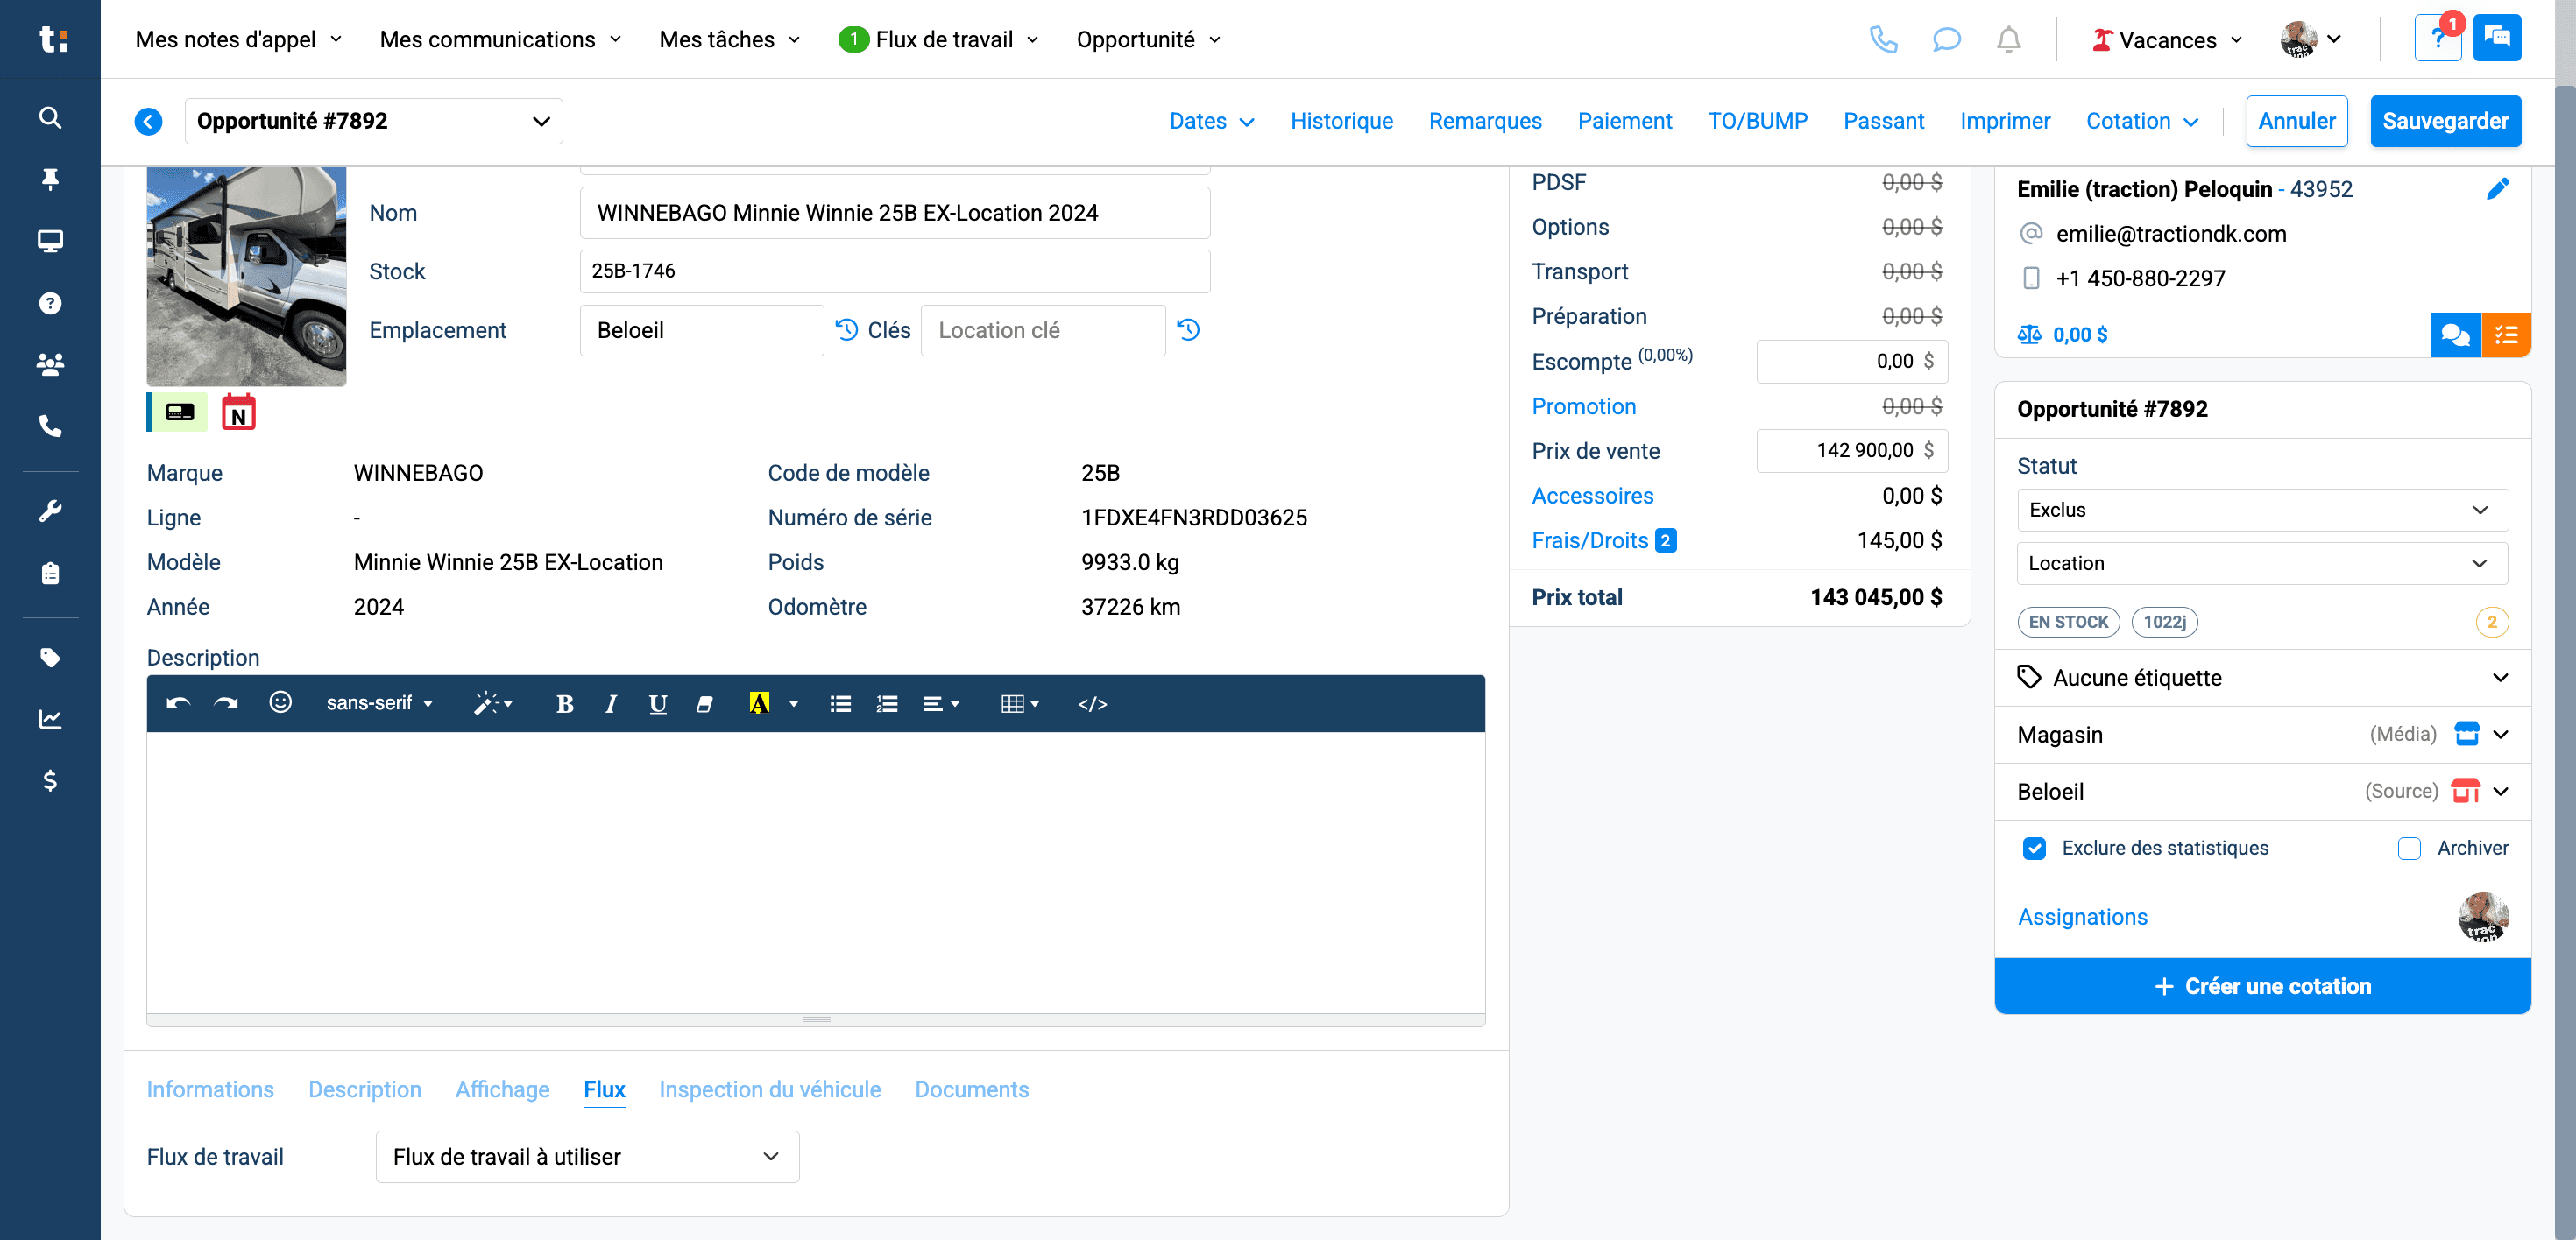Open the Opportunité #7892 selector dropdown
Image resolution: width=2576 pixels, height=1240 pixels.
pos(373,121)
